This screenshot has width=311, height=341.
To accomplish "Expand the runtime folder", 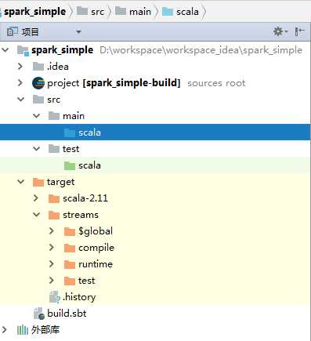I will pos(52,264).
